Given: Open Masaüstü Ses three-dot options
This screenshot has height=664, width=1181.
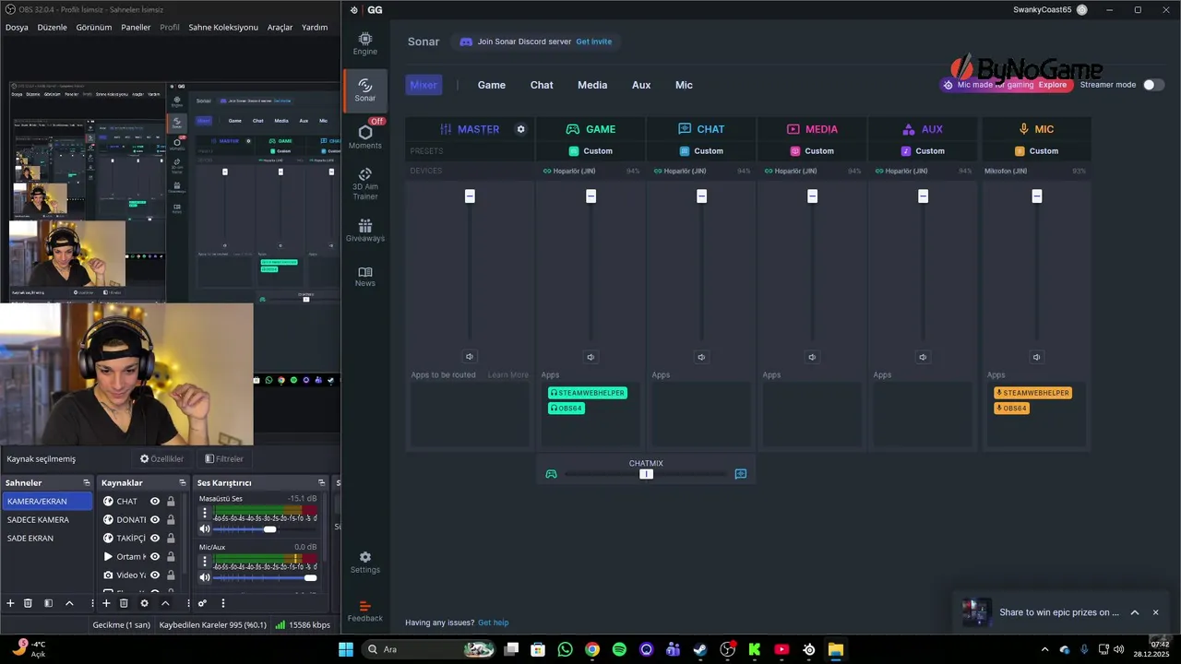Looking at the screenshot, I should [205, 513].
